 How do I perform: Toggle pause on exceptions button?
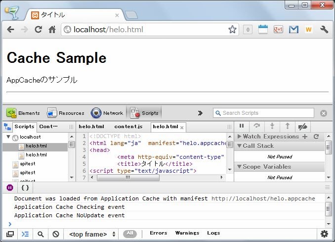click(x=10, y=188)
